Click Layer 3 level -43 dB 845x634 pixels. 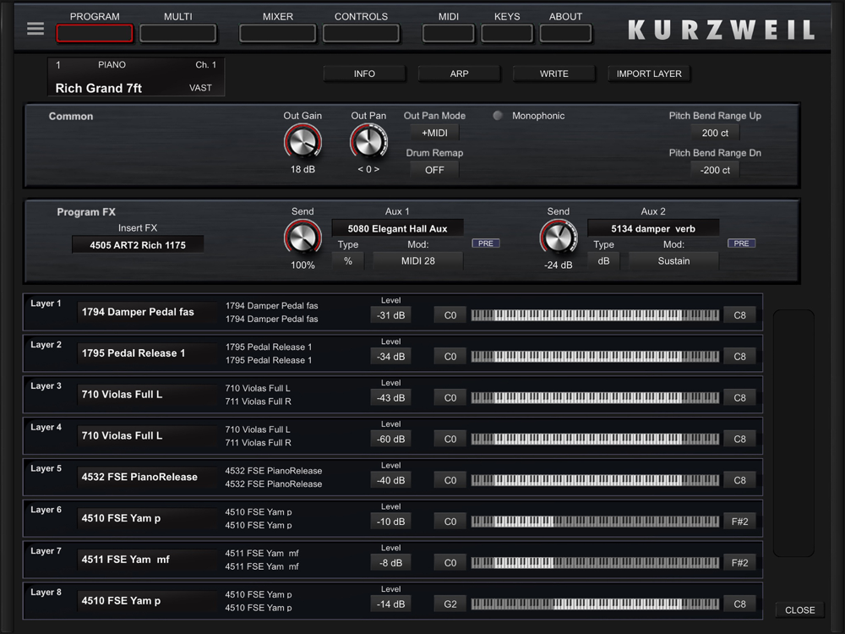390,398
